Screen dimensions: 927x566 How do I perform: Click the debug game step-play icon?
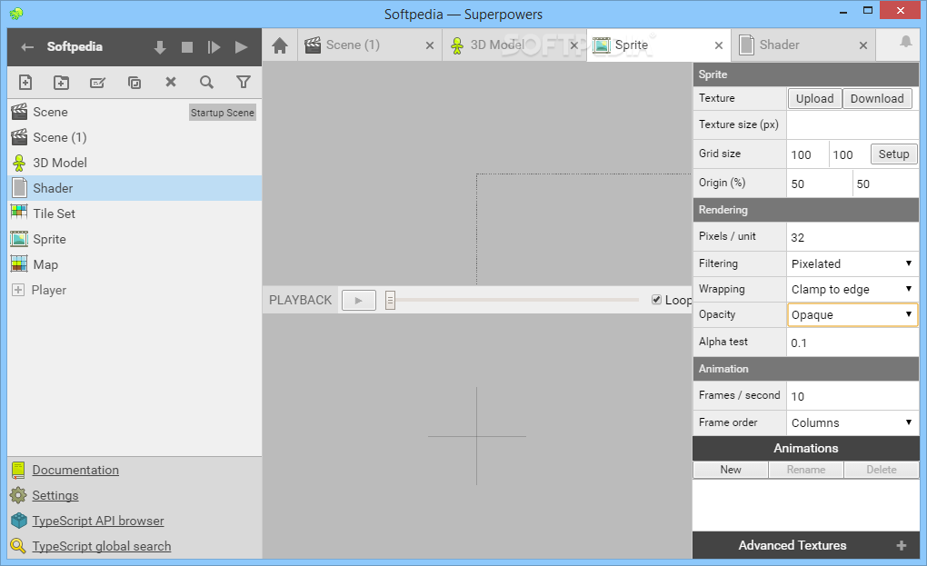(x=214, y=47)
